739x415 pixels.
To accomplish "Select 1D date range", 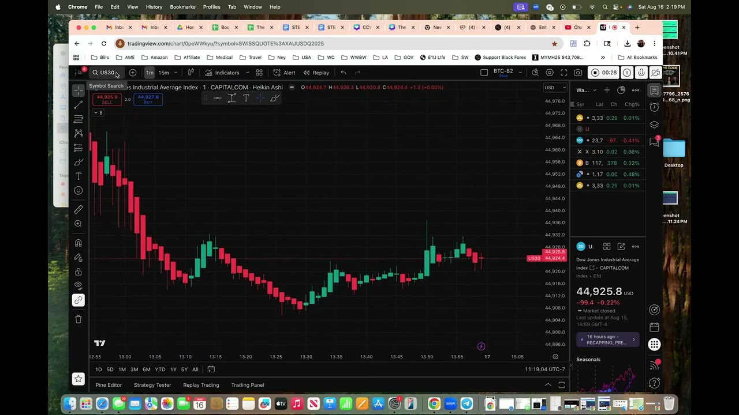I will coord(98,369).
